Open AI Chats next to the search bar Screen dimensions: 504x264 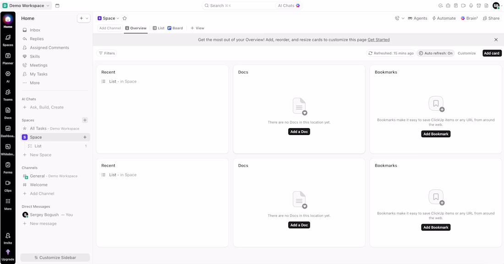pos(289,5)
